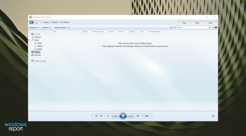Switch to the Burn tab
The width and height of the screenshot is (246, 136).
click(197, 23)
